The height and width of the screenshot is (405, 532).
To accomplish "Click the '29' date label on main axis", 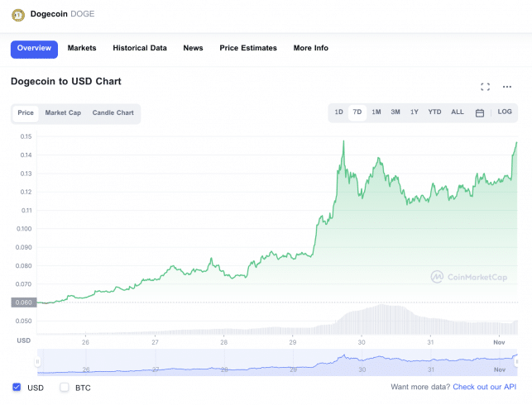I will [x=293, y=342].
